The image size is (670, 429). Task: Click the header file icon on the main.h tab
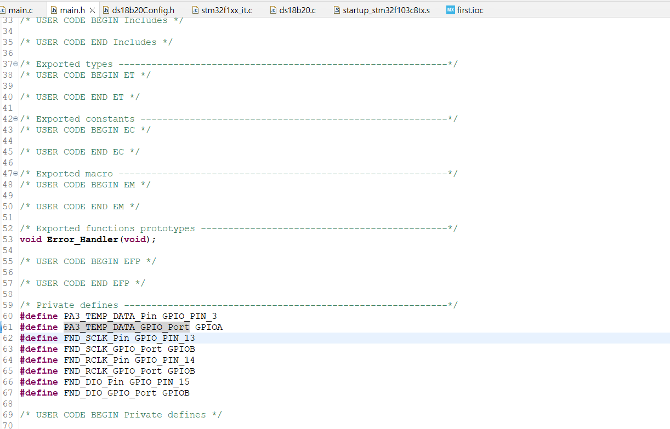tap(54, 10)
